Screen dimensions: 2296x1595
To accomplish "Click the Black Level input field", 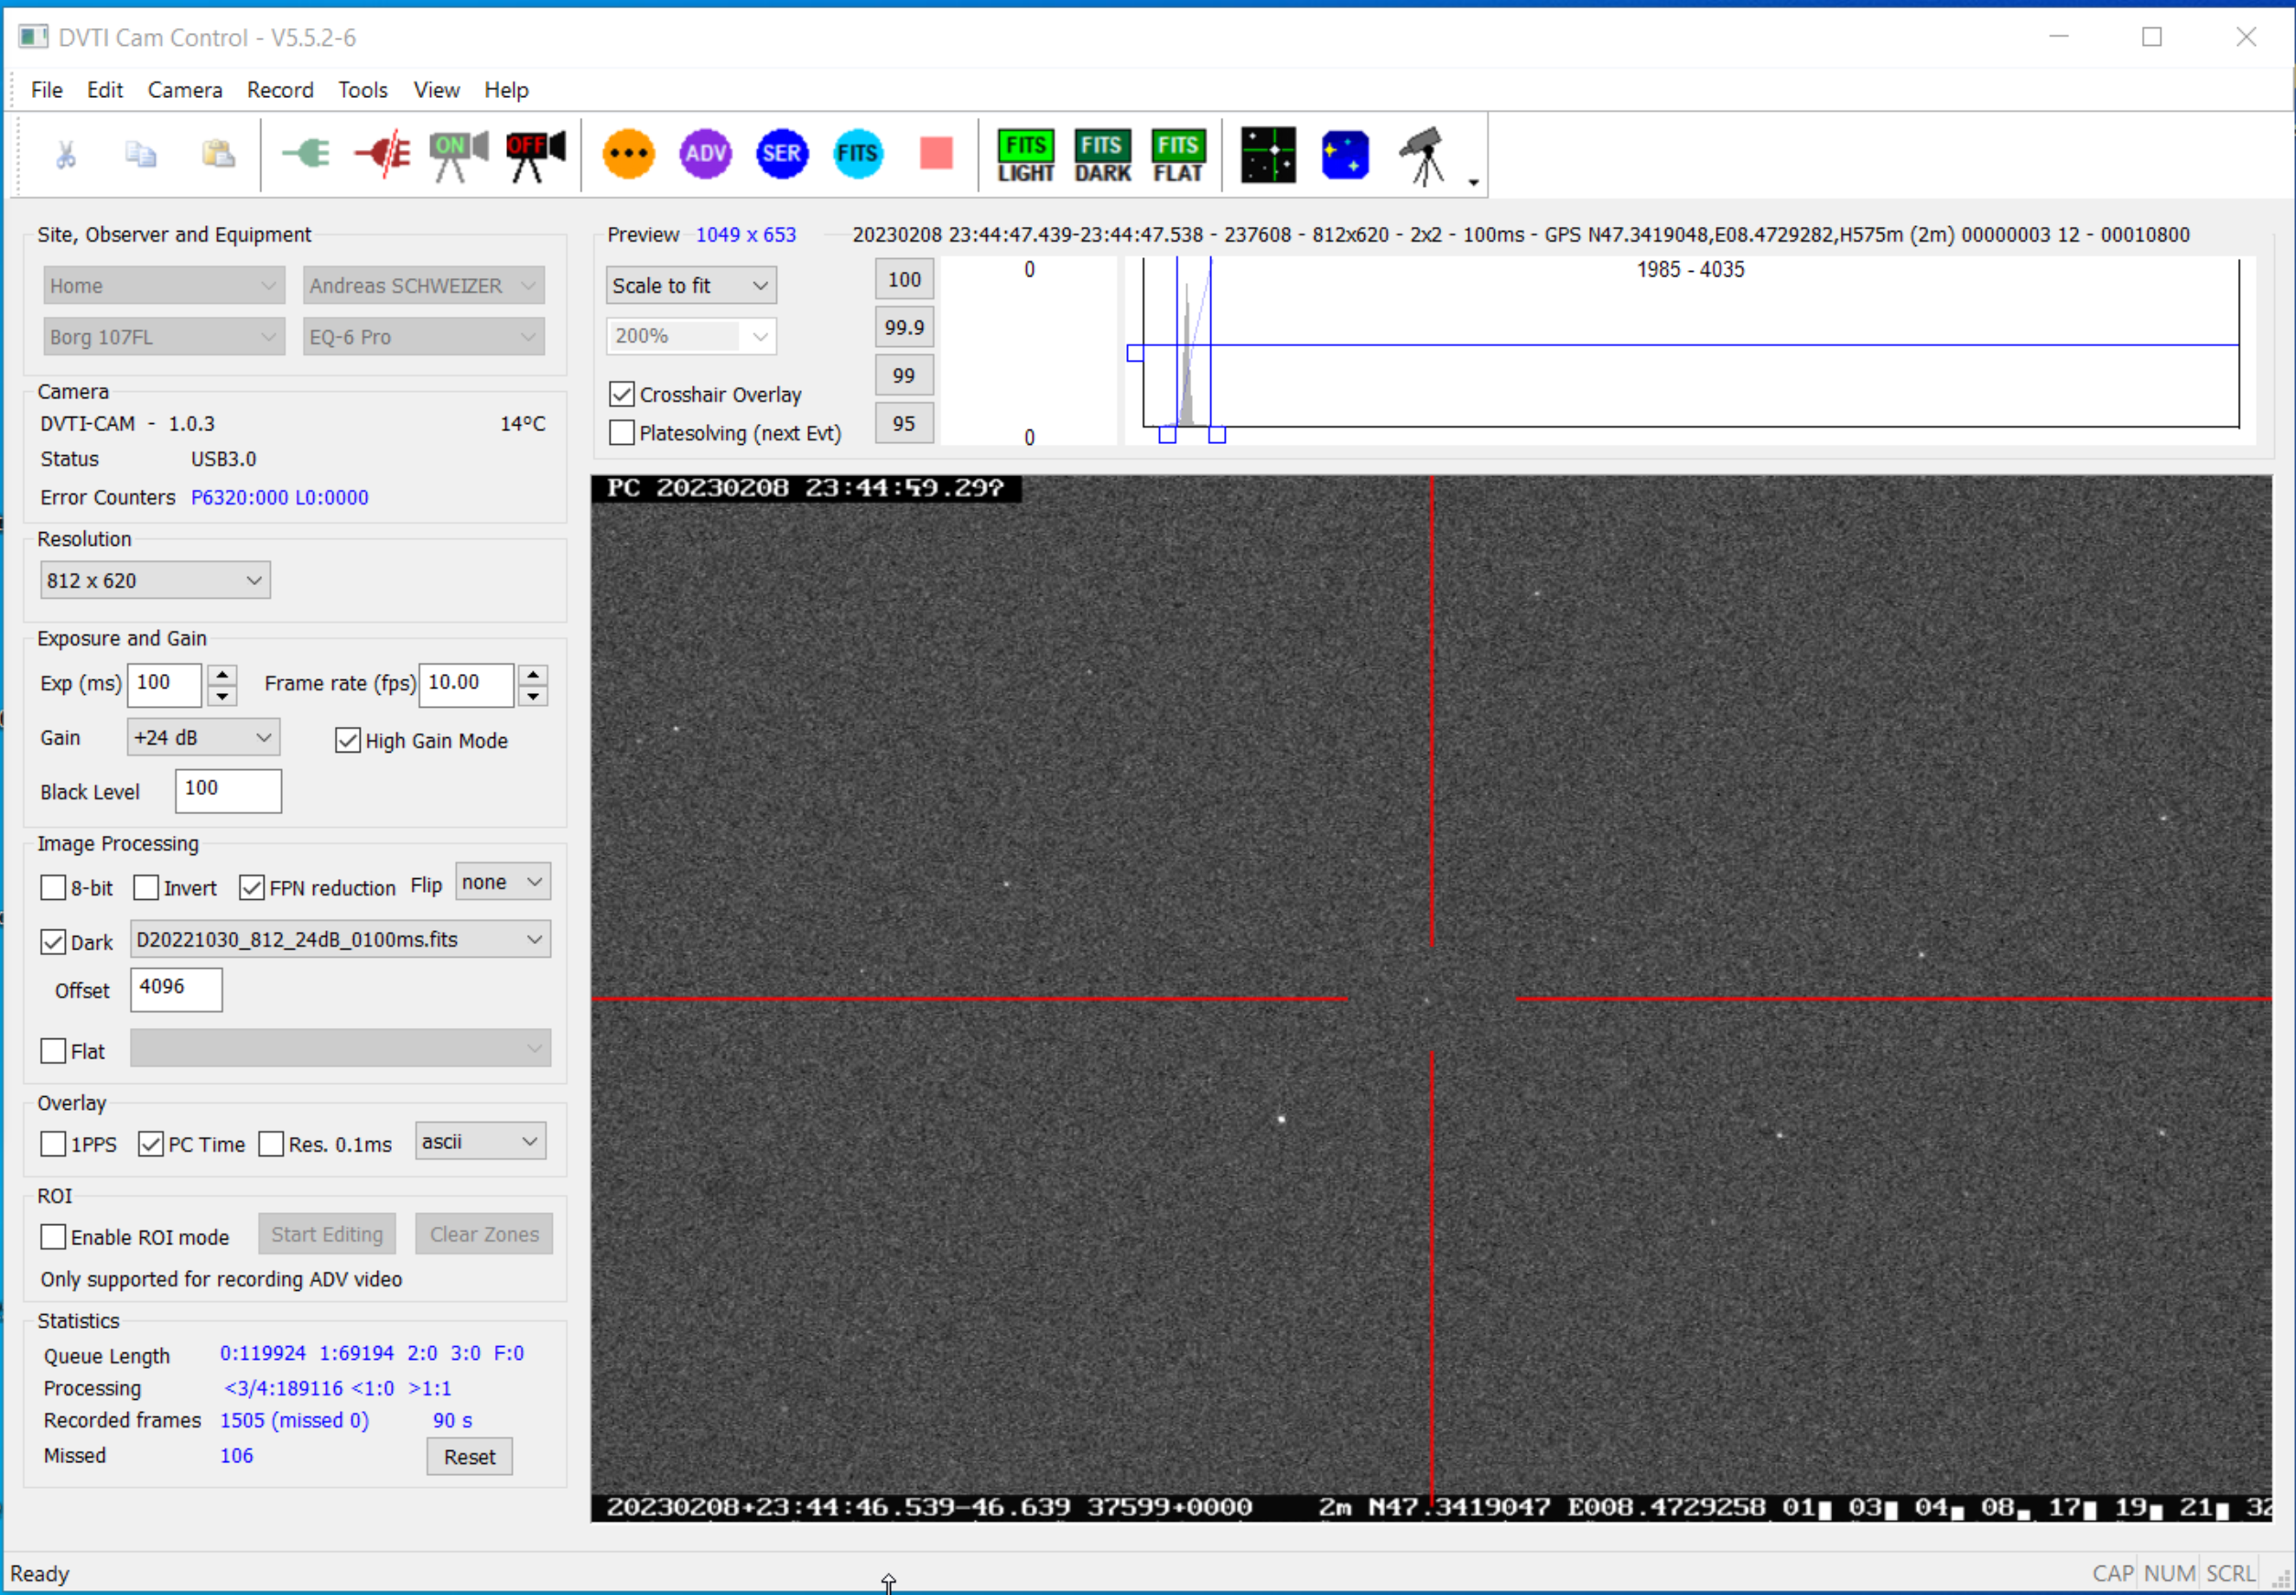I will pyautogui.click(x=228, y=789).
